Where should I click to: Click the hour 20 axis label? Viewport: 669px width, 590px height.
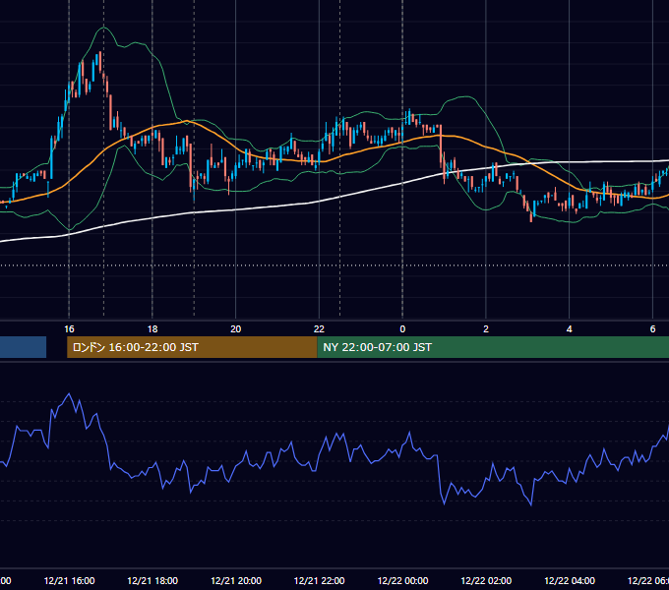coord(236,329)
